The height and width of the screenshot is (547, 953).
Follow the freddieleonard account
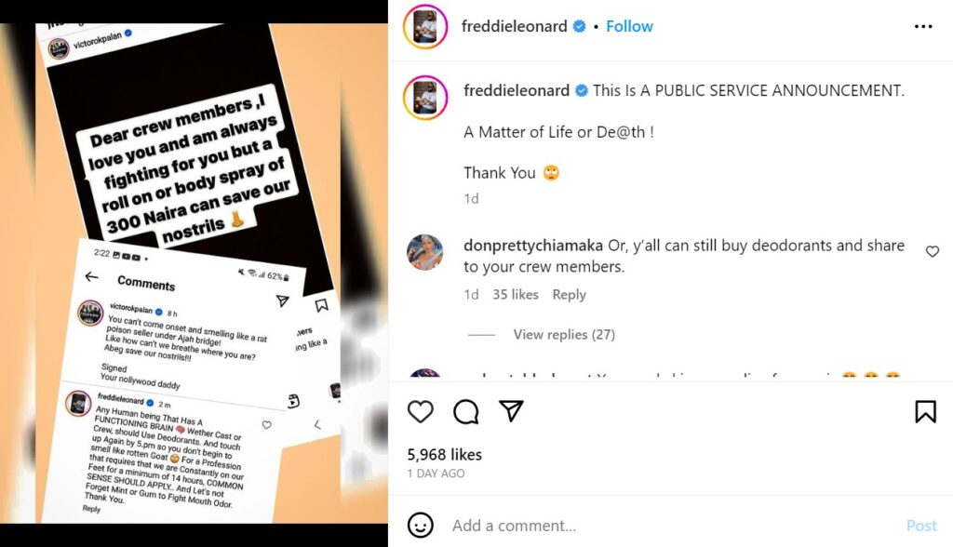pos(629,26)
